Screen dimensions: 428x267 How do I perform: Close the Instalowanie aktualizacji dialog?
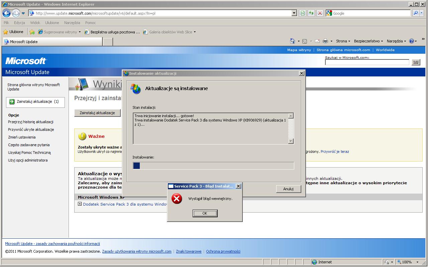click(x=301, y=73)
